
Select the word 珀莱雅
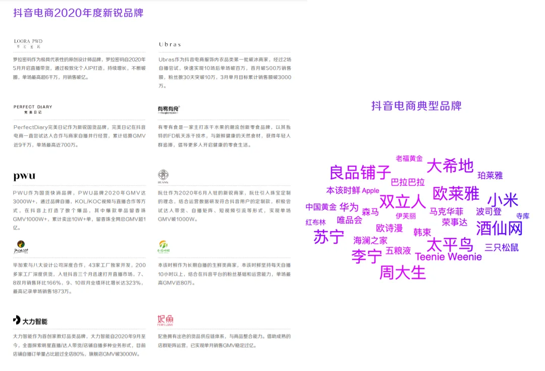[x=490, y=176]
